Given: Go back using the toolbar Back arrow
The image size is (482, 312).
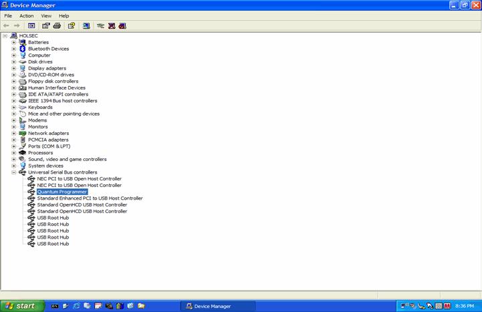Looking at the screenshot, I should [x=6, y=26].
